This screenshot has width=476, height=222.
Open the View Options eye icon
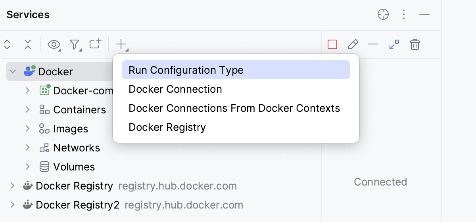[54, 44]
